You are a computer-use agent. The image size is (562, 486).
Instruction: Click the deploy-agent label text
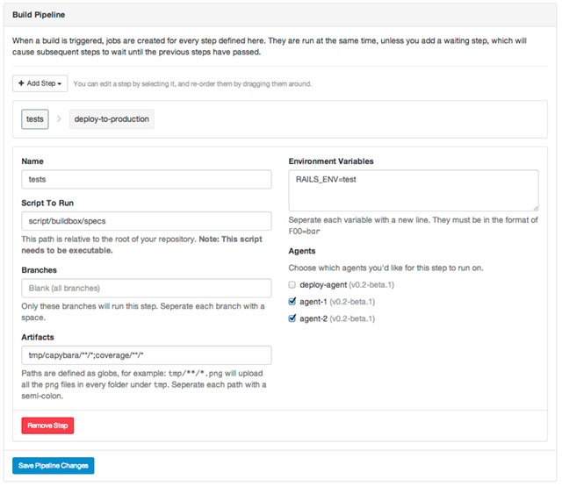323,285
